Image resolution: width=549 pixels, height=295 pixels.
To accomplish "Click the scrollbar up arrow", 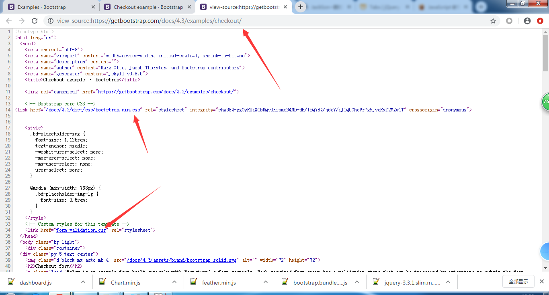I will [x=545, y=32].
